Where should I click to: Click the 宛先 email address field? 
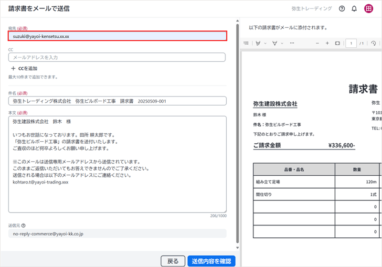pyautogui.click(x=117, y=36)
